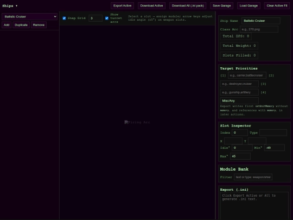
Task: Click the Class Arc input field
Action: [259, 29]
